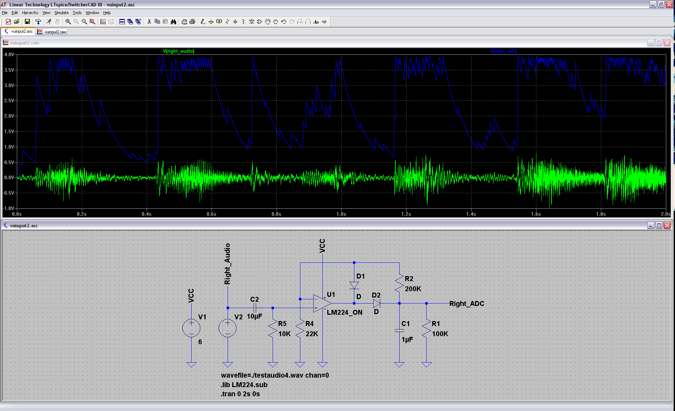The width and height of the screenshot is (675, 411).
Task: Select the Draw Wire pencil tool
Action: [x=203, y=22]
